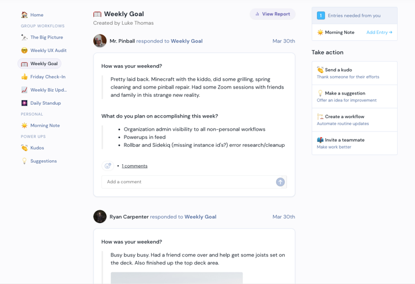This screenshot has height=284, width=415.
Task: Add an emoji reaction to Mr. Pinball's post
Action: coord(108,166)
